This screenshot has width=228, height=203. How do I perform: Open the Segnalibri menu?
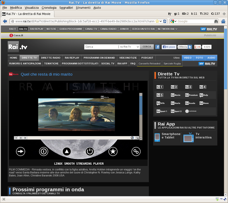66,8
